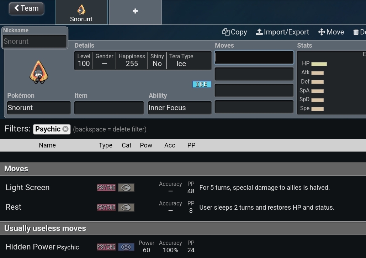Click the ICE type badge
This screenshot has height=258, width=366.
coord(202,84)
